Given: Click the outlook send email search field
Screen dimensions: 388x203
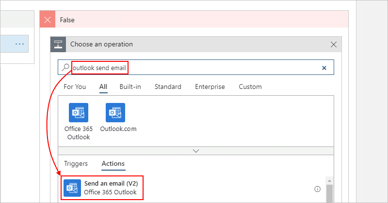Looking at the screenshot, I should [x=196, y=67].
